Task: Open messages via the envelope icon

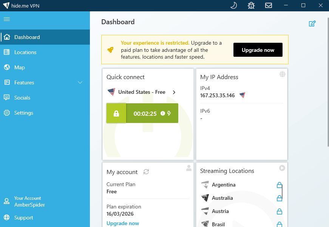Action: [x=269, y=5]
